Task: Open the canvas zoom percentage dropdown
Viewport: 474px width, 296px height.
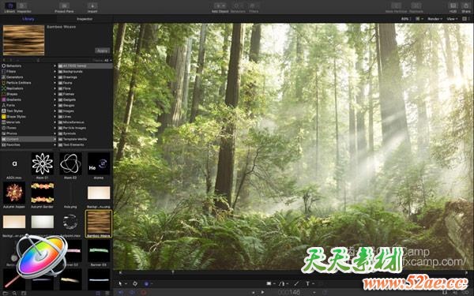Action: pyautogui.click(x=406, y=19)
